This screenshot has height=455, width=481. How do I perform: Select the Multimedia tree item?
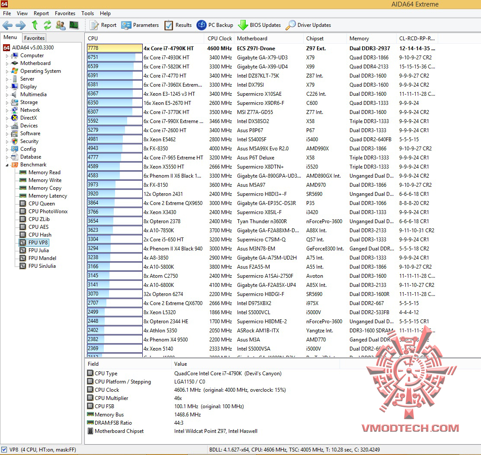tap(29, 94)
